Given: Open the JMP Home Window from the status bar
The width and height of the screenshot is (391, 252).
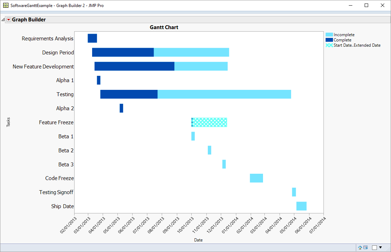Looking at the screenshot, I should tap(360, 247).
